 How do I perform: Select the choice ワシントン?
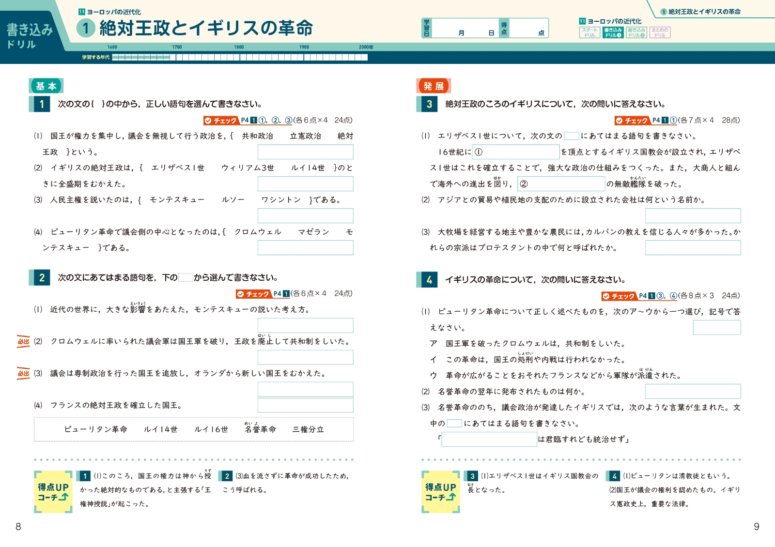pyautogui.click(x=281, y=200)
